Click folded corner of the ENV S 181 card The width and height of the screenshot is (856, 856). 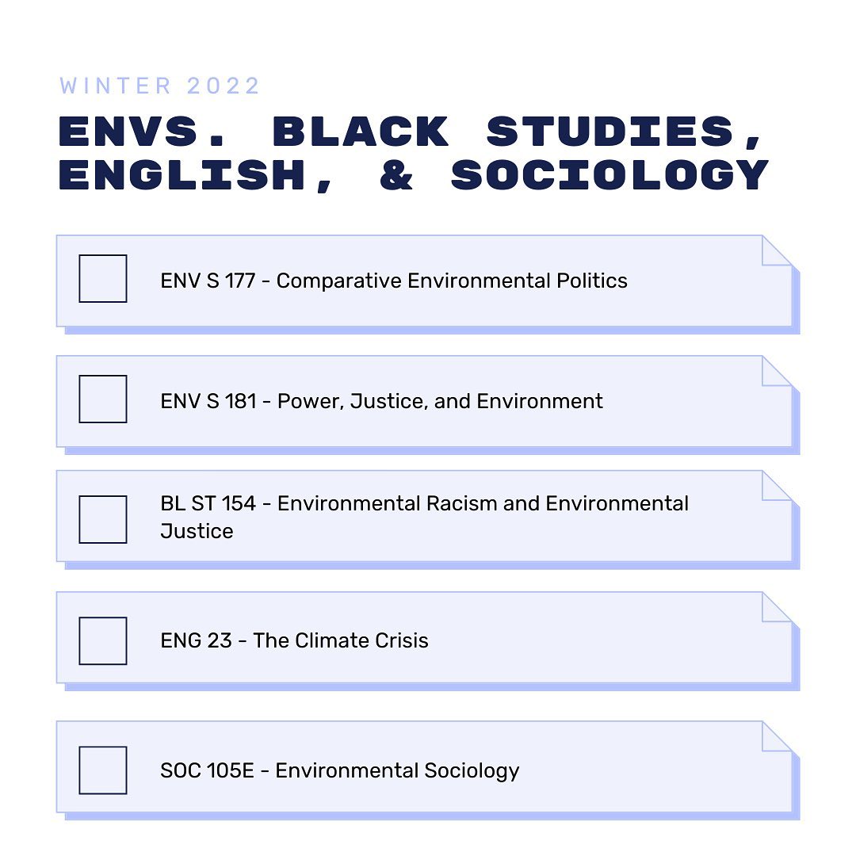[x=777, y=371]
